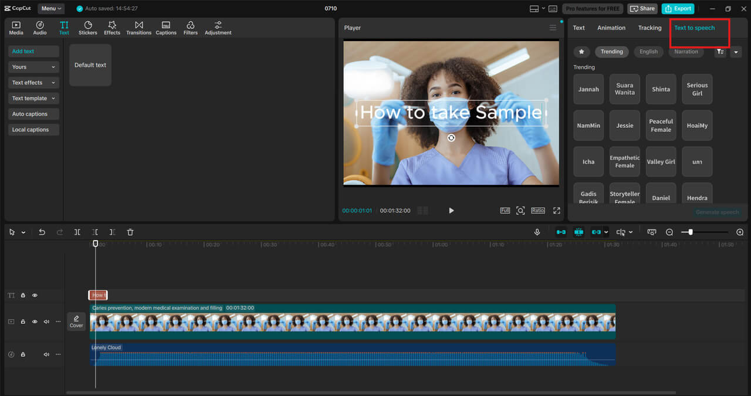Viewport: 751px width, 396px height.
Task: Open the Menu dropdown
Action: click(50, 8)
